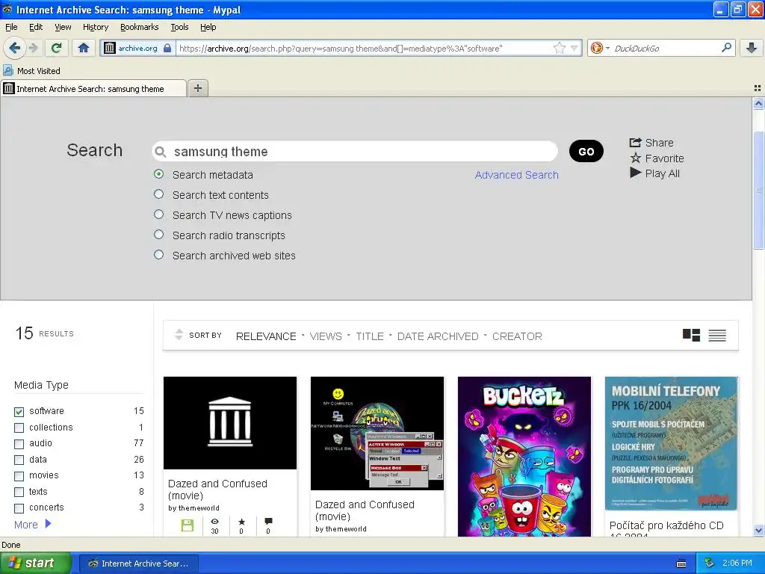Screen dimensions: 765x574
Task: Open the File menu
Action: tap(11, 27)
